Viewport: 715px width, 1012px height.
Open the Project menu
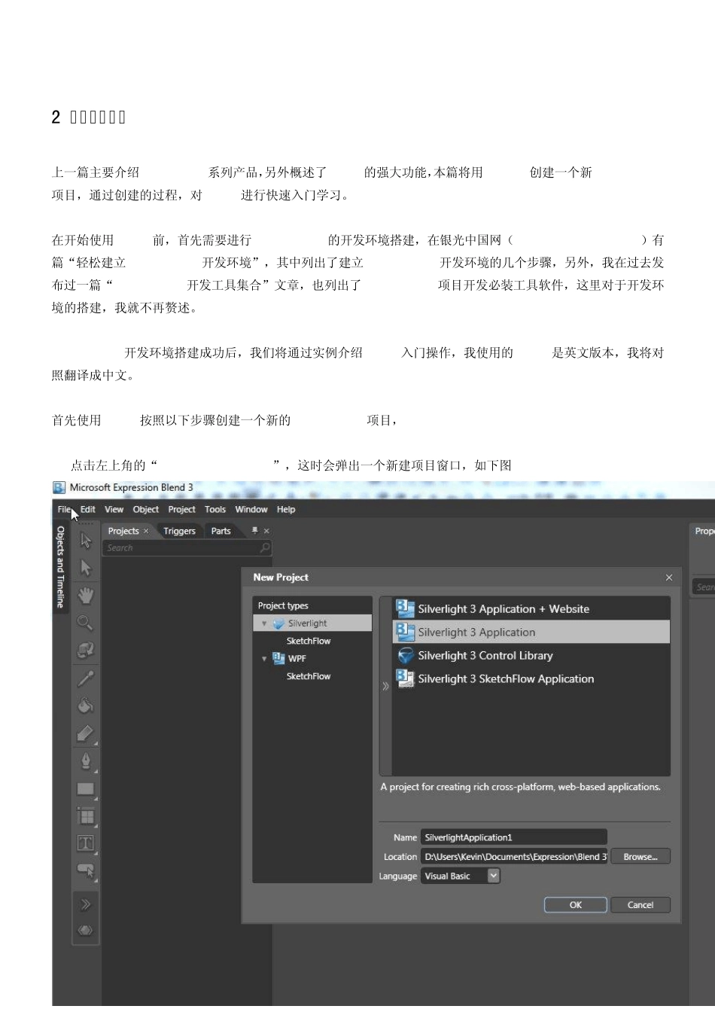[x=181, y=510]
